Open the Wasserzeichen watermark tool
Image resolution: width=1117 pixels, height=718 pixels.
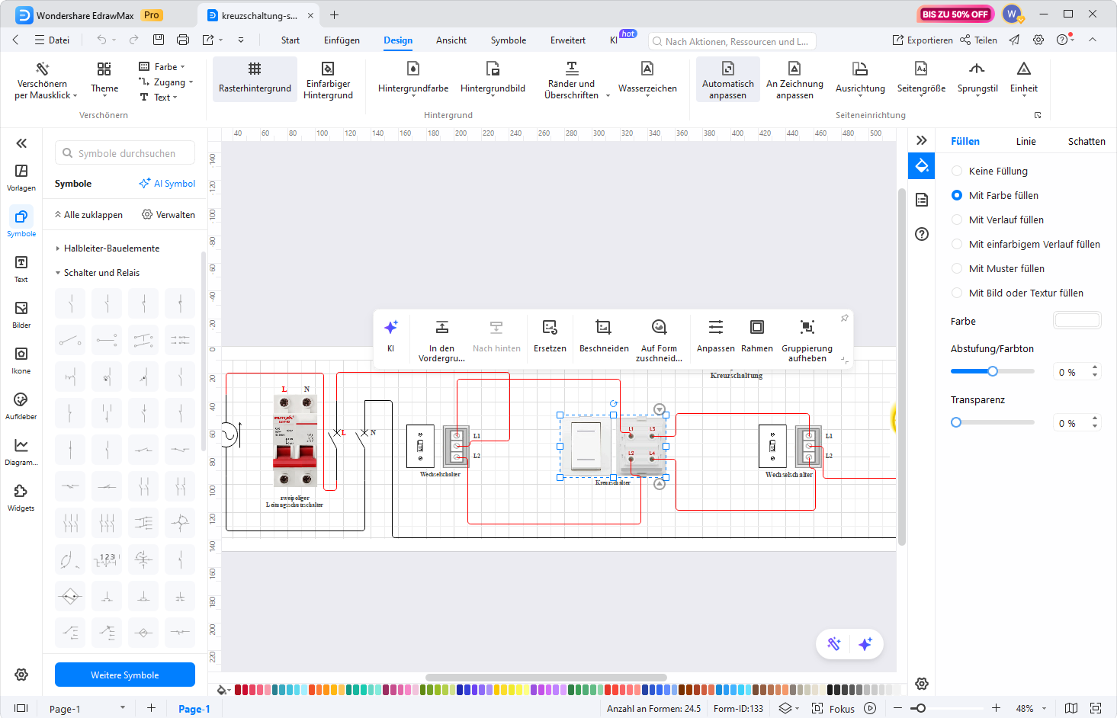(647, 69)
